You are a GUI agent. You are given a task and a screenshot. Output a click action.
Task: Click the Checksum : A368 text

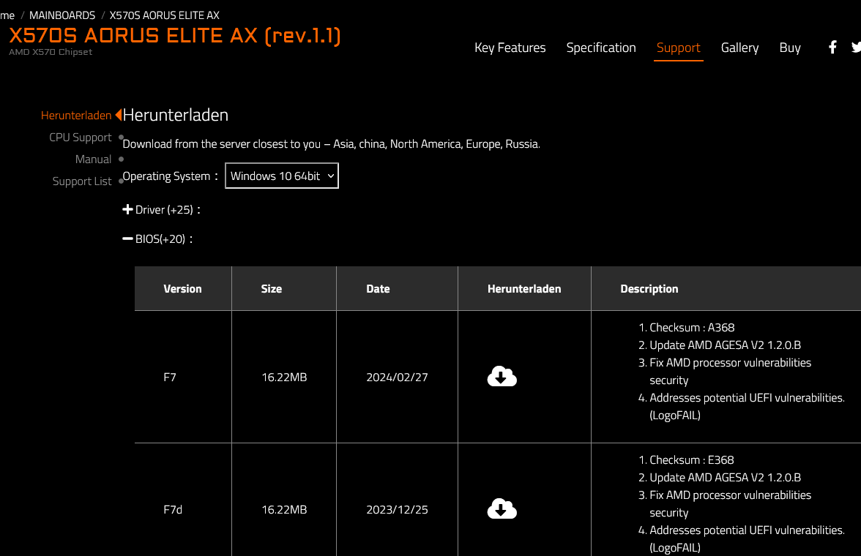coord(692,328)
